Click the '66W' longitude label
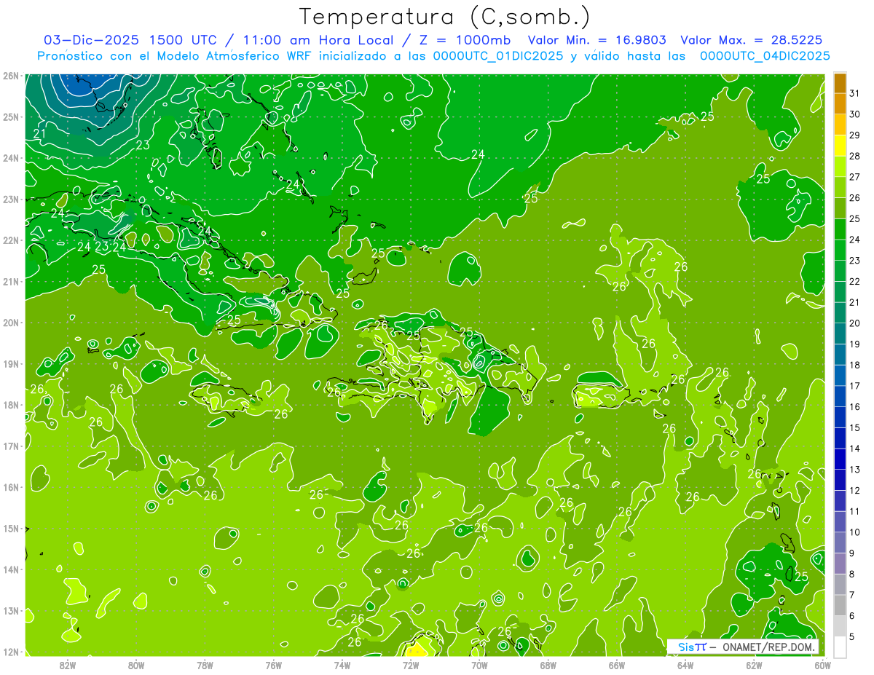Viewport: 874px width, 675px height. pyautogui.click(x=617, y=665)
